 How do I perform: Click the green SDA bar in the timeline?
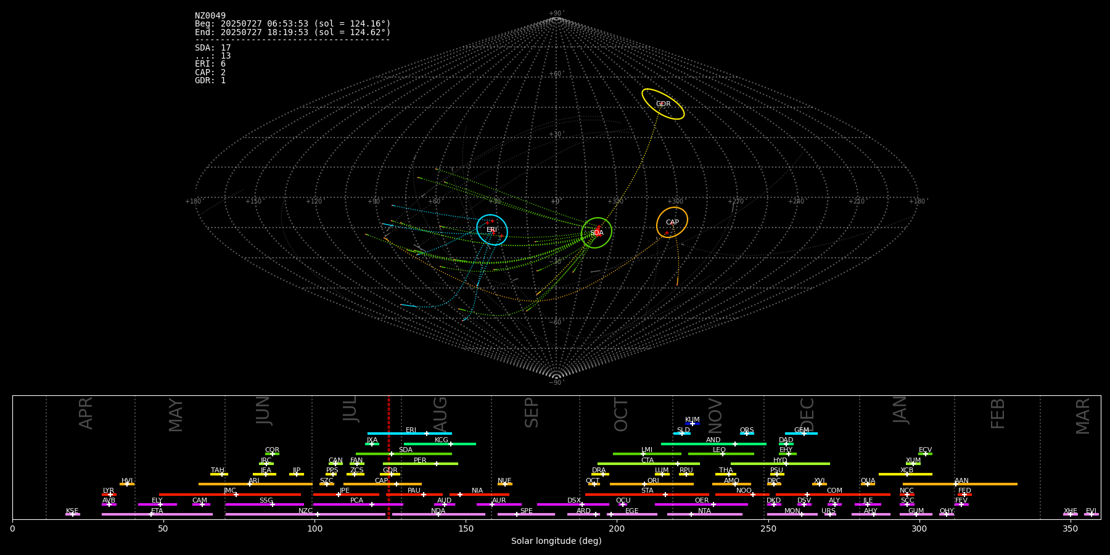click(x=404, y=454)
